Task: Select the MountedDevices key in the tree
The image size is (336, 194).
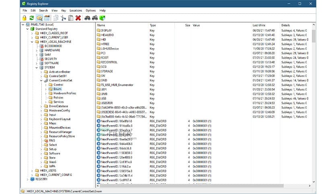Action: [60, 127]
